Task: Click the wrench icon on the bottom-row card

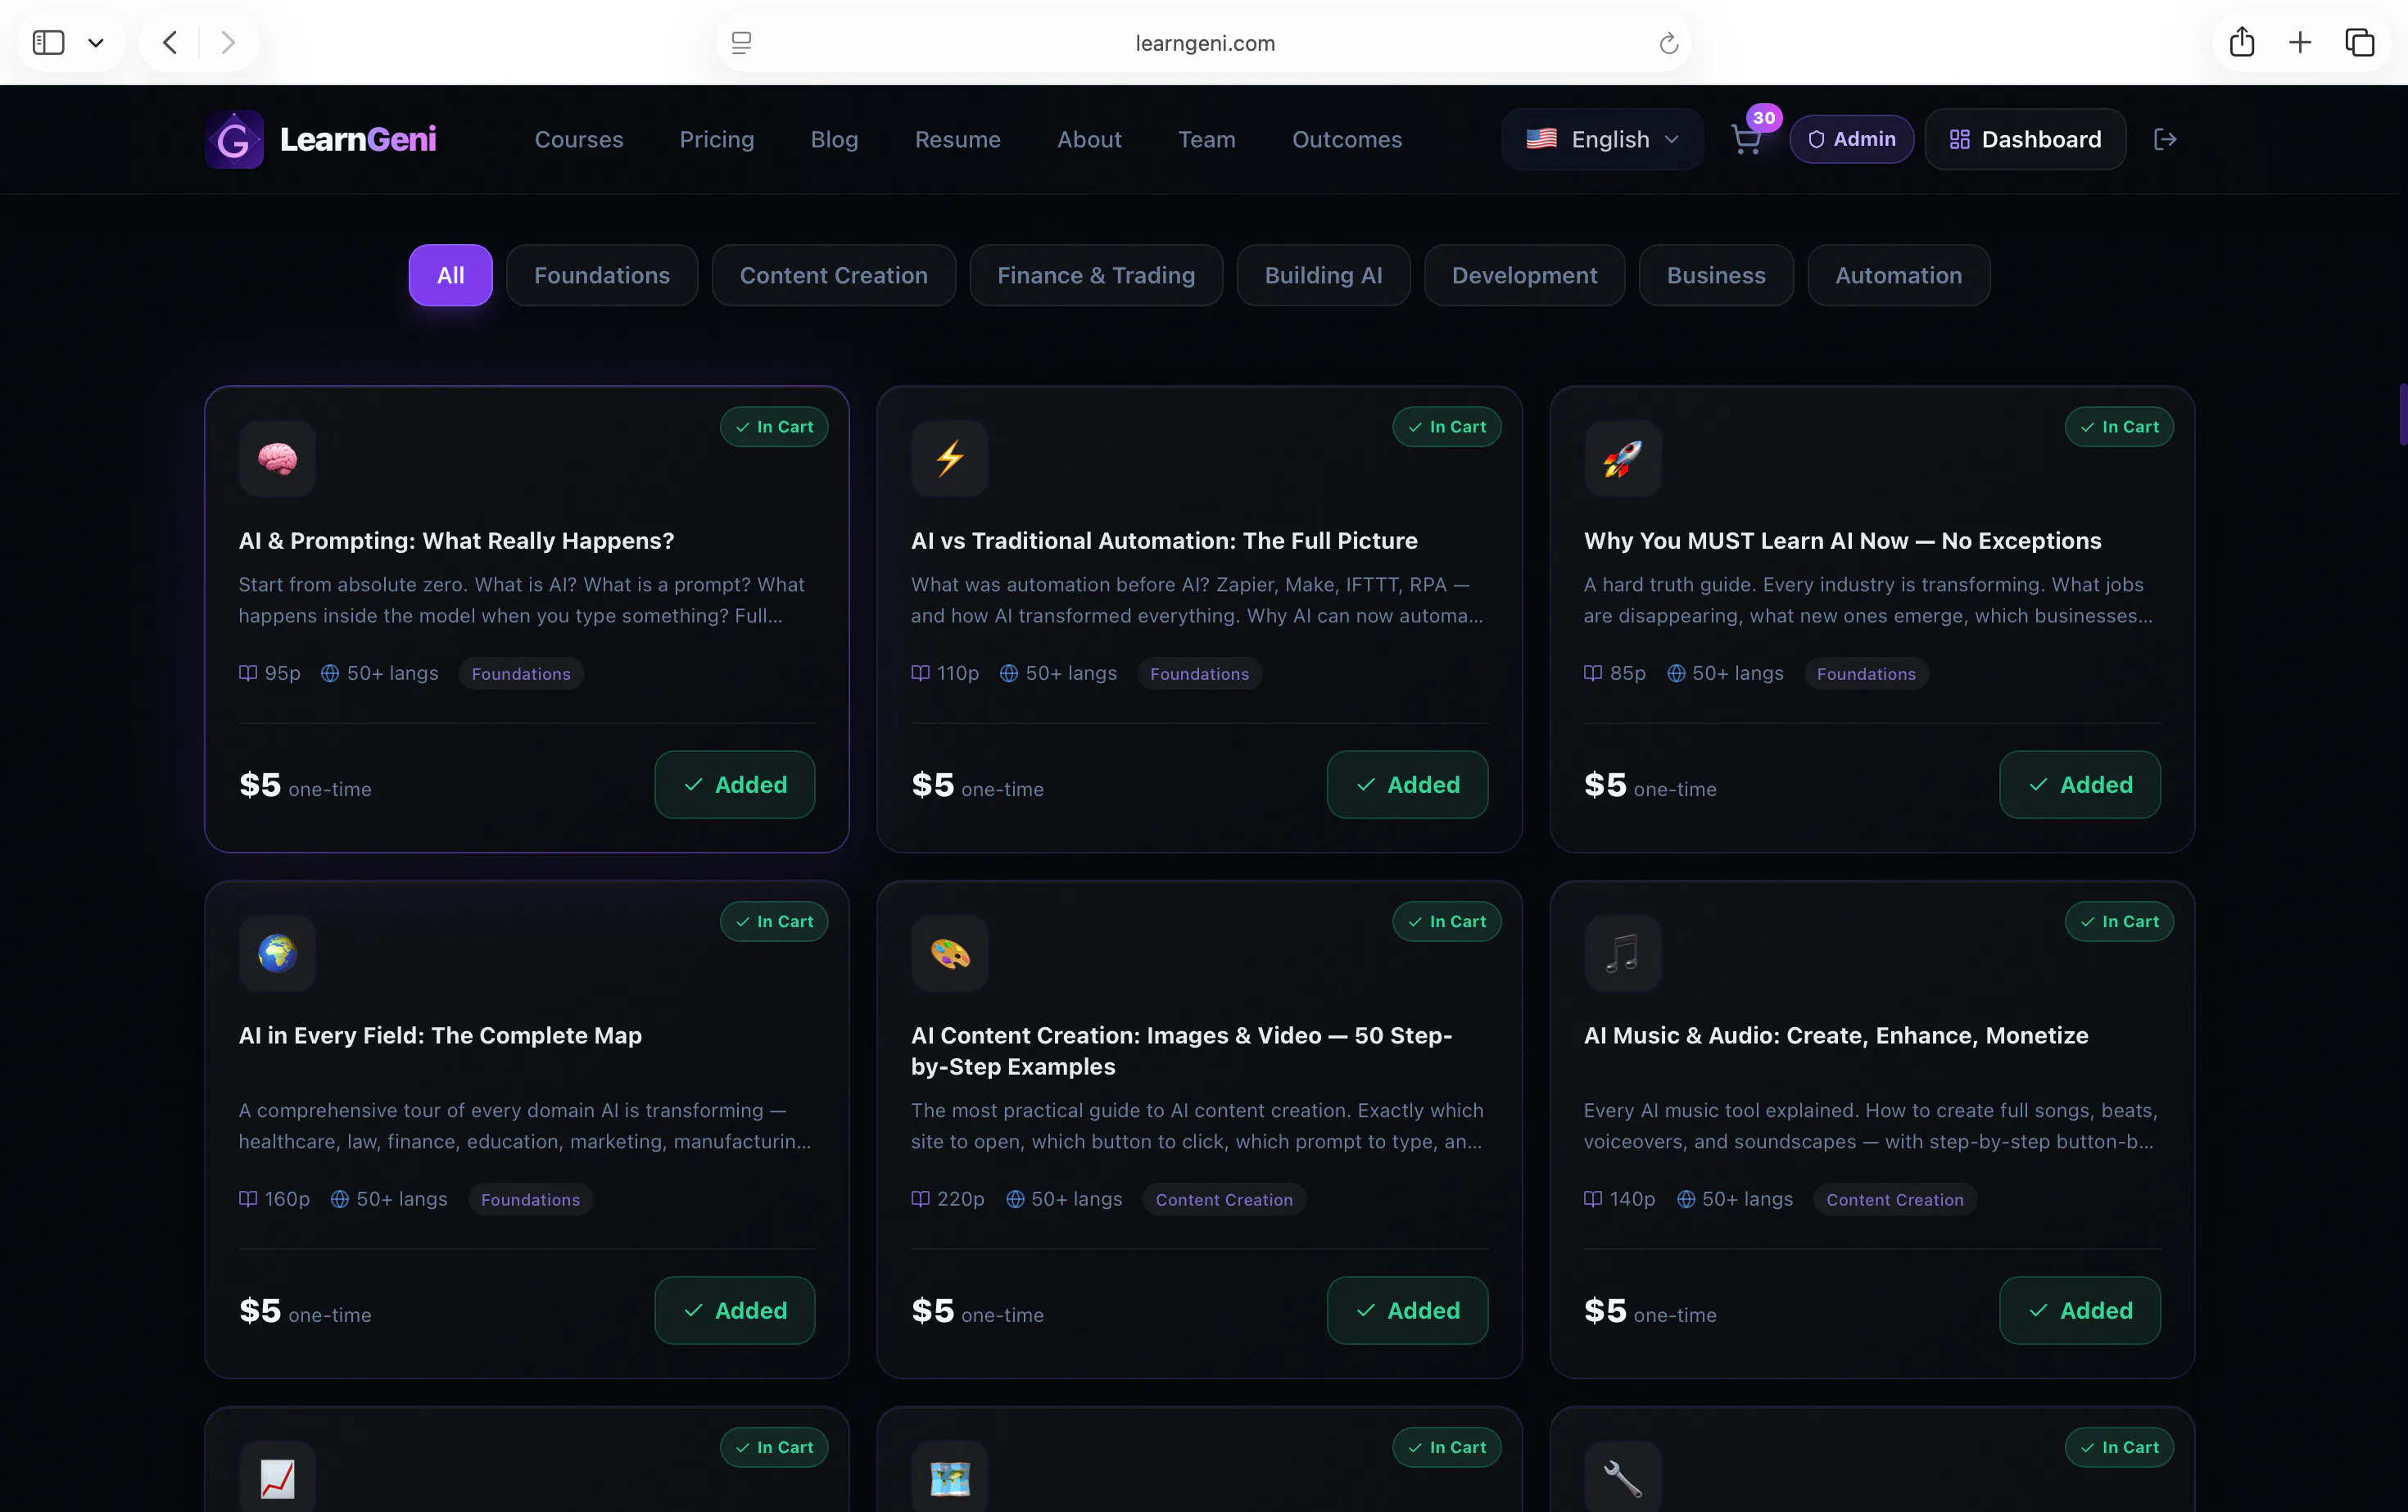Action: point(1622,1477)
